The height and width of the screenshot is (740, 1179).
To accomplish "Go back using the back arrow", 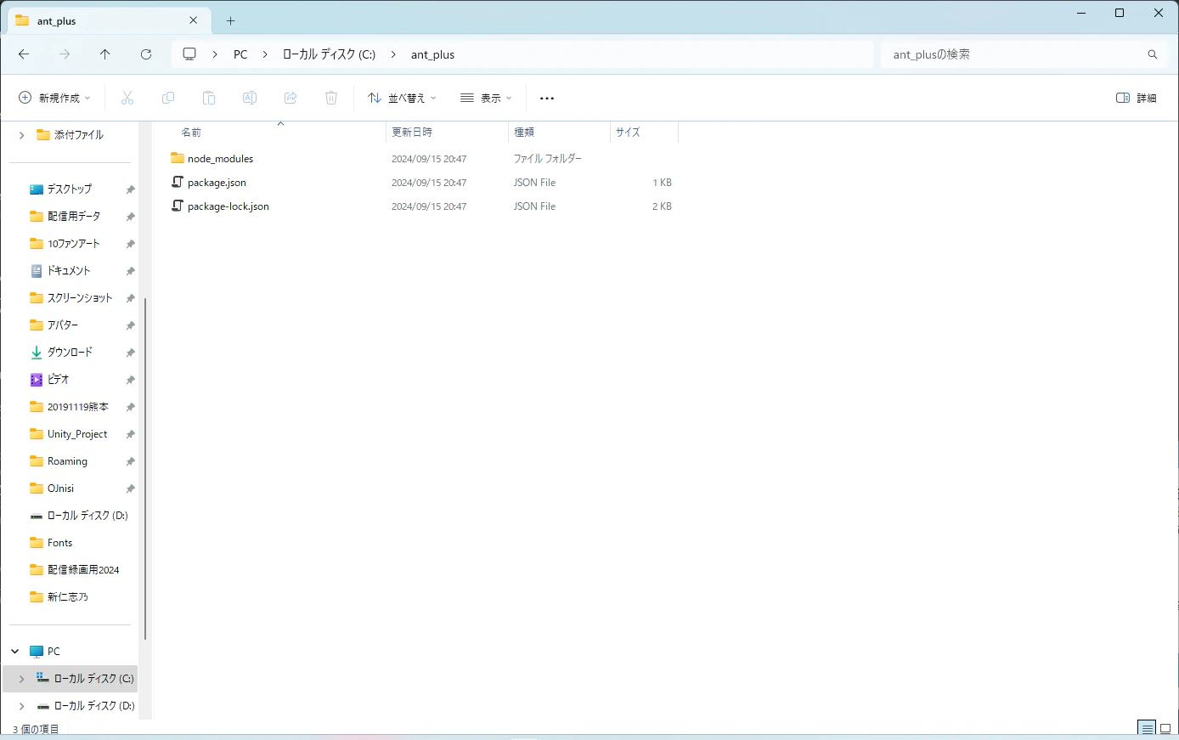I will 24,54.
